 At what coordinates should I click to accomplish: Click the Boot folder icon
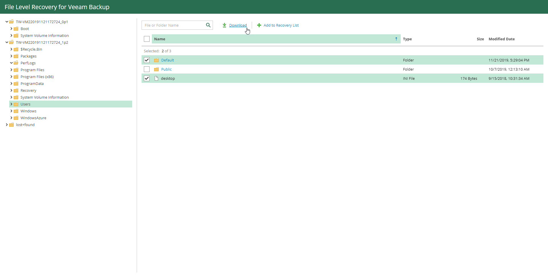(x=16, y=29)
